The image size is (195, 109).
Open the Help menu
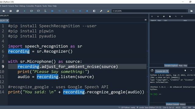point(55,6)
